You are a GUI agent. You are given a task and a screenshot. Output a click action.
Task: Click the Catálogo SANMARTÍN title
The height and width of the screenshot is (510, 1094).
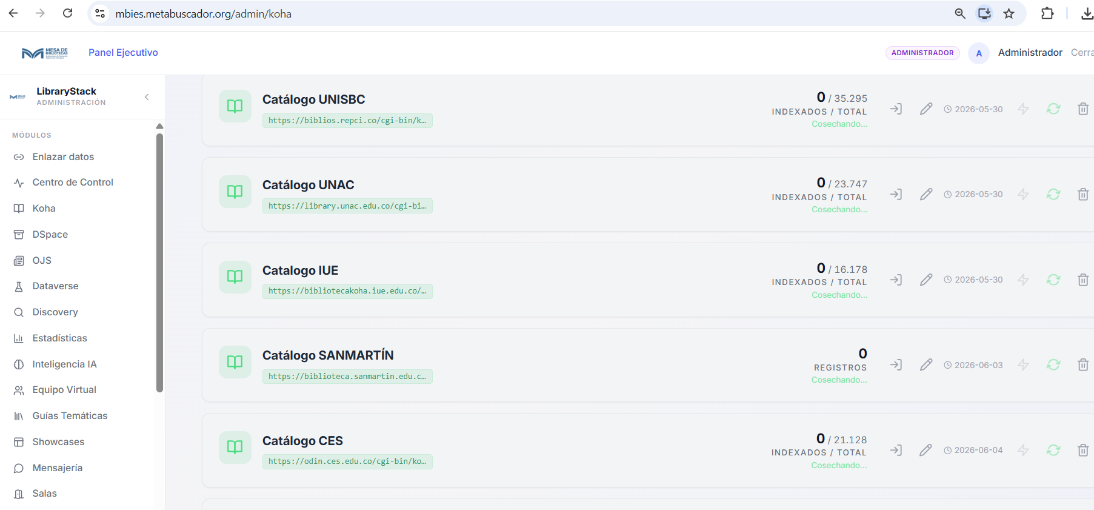pos(328,355)
